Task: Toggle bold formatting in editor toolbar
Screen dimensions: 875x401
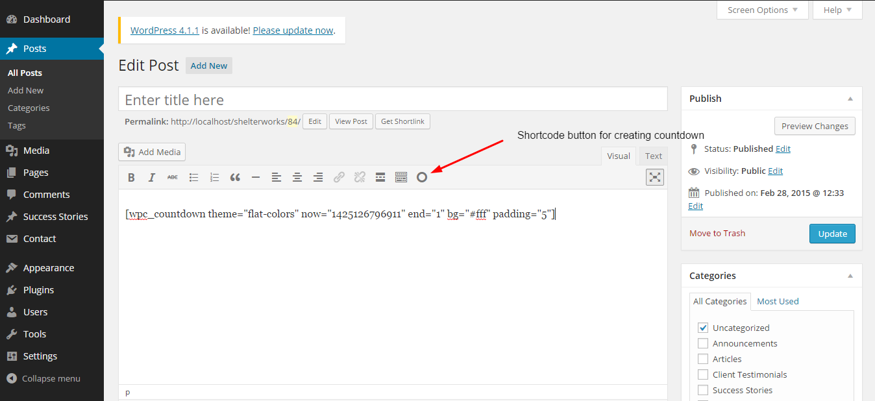Action: 131,177
